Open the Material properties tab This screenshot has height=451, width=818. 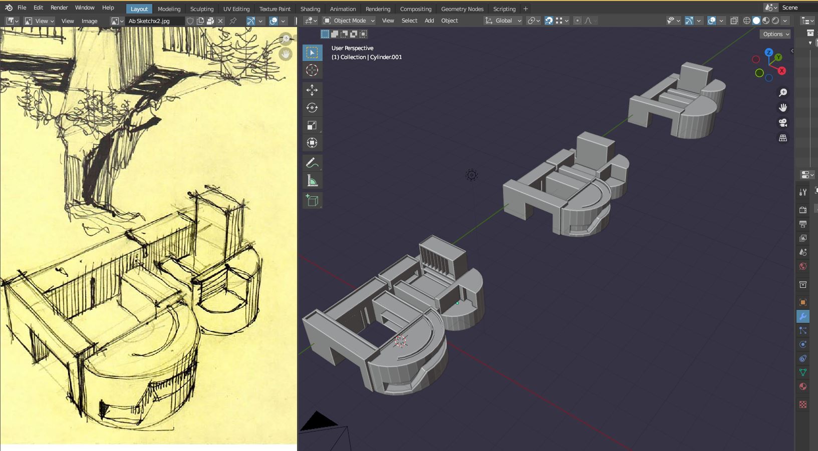click(x=803, y=386)
